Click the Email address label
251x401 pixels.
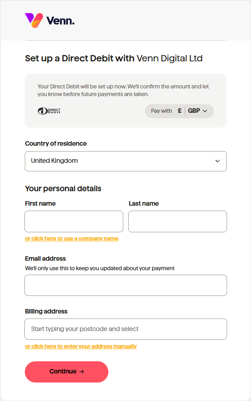tap(45, 258)
